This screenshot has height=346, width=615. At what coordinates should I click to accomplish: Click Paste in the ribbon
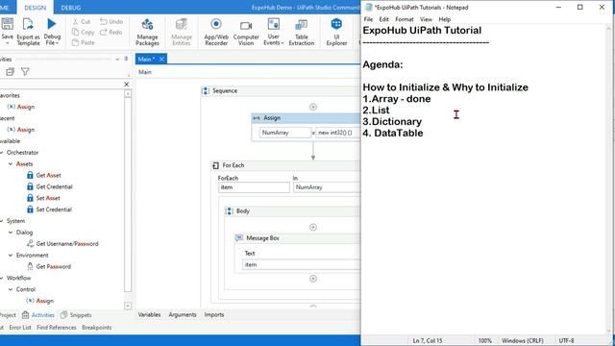[x=84, y=42]
